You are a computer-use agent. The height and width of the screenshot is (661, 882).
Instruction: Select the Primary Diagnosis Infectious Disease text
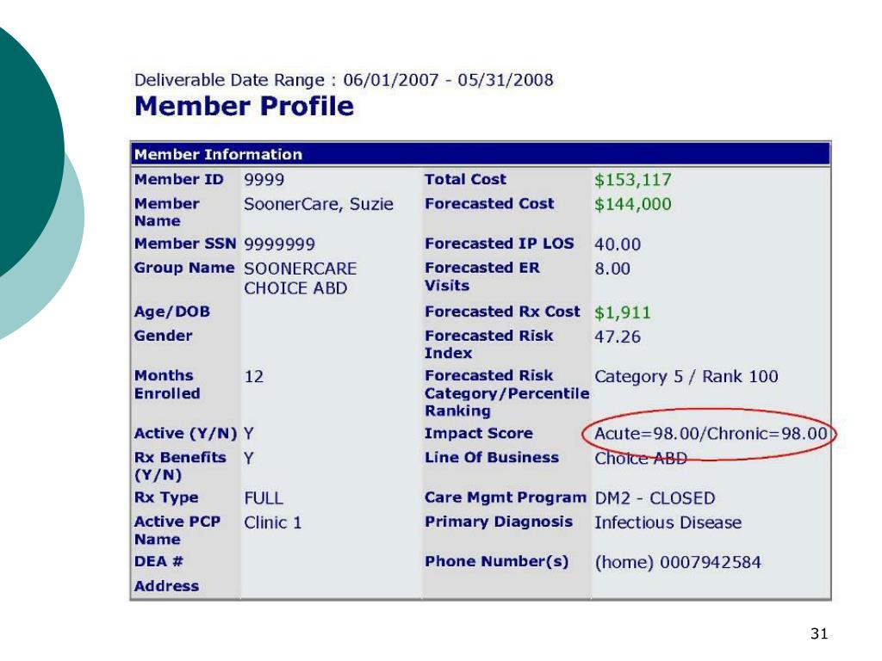[668, 522]
